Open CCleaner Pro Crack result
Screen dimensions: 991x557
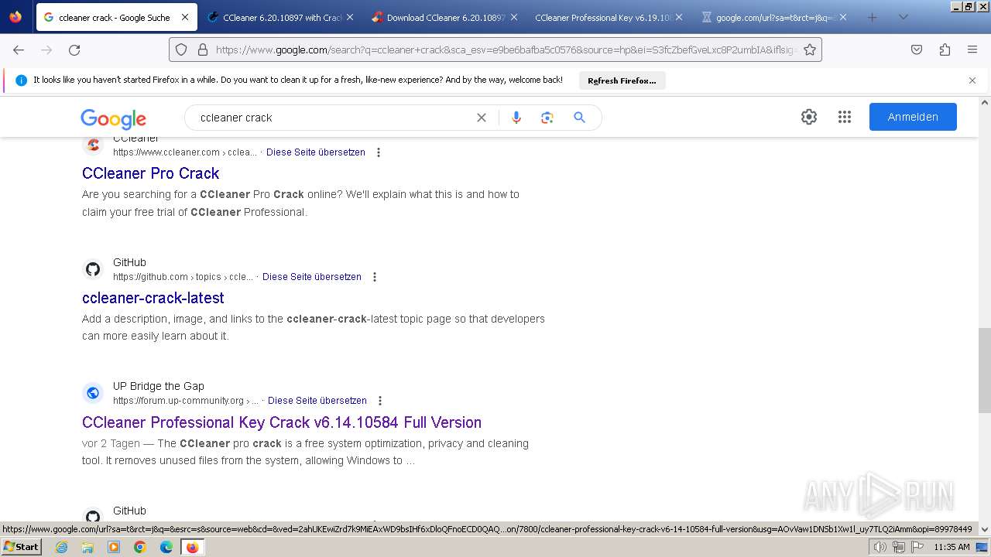click(151, 173)
